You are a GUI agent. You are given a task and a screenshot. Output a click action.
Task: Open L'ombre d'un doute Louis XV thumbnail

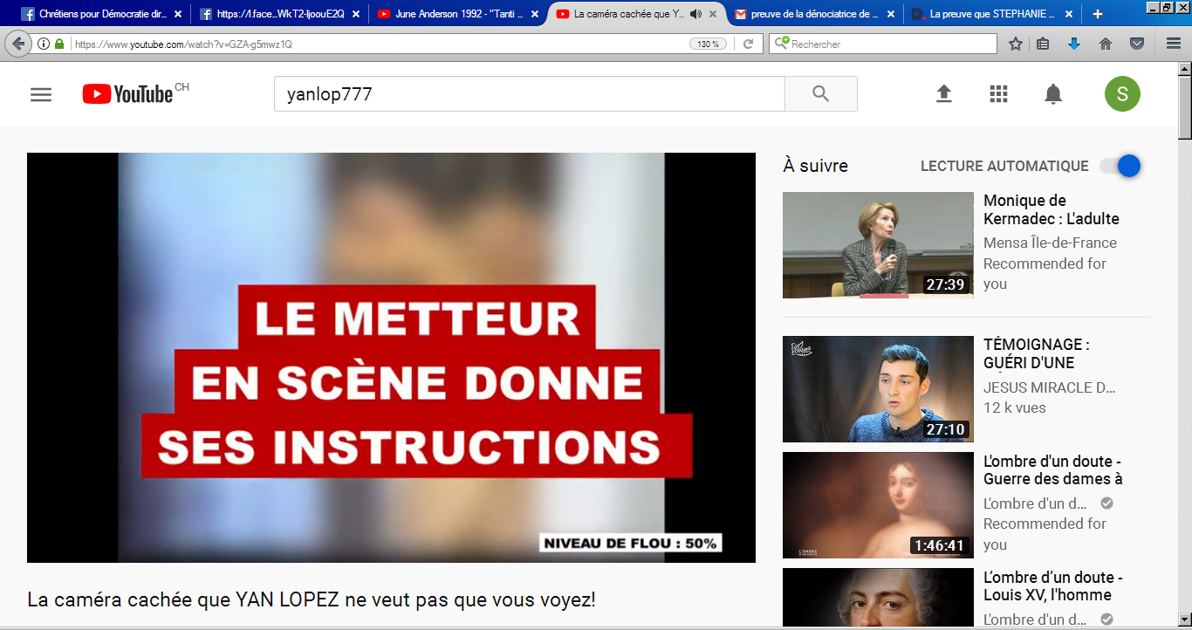pos(878,597)
